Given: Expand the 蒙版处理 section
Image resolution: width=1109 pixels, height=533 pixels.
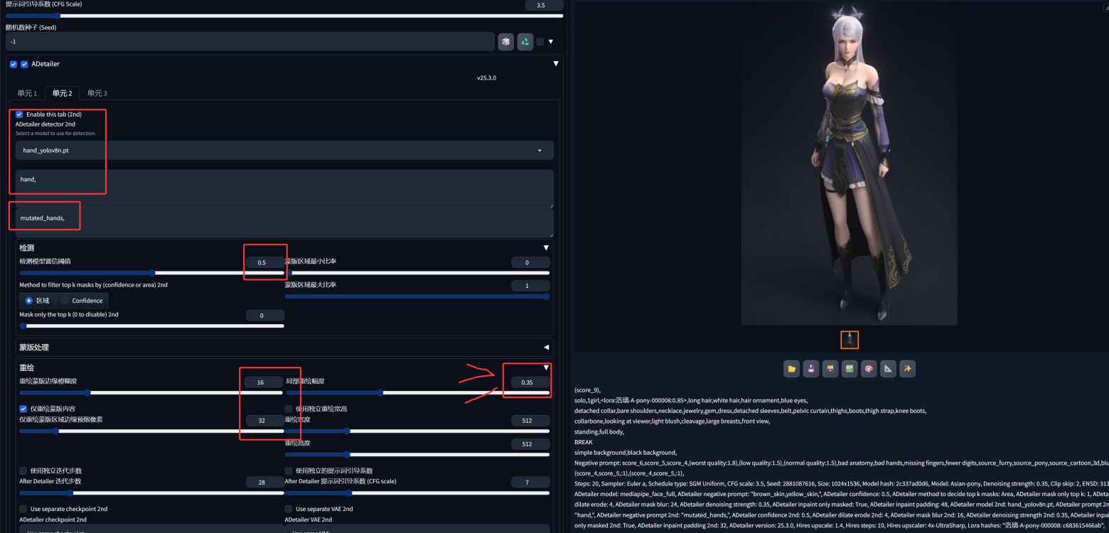Looking at the screenshot, I should pos(546,348).
